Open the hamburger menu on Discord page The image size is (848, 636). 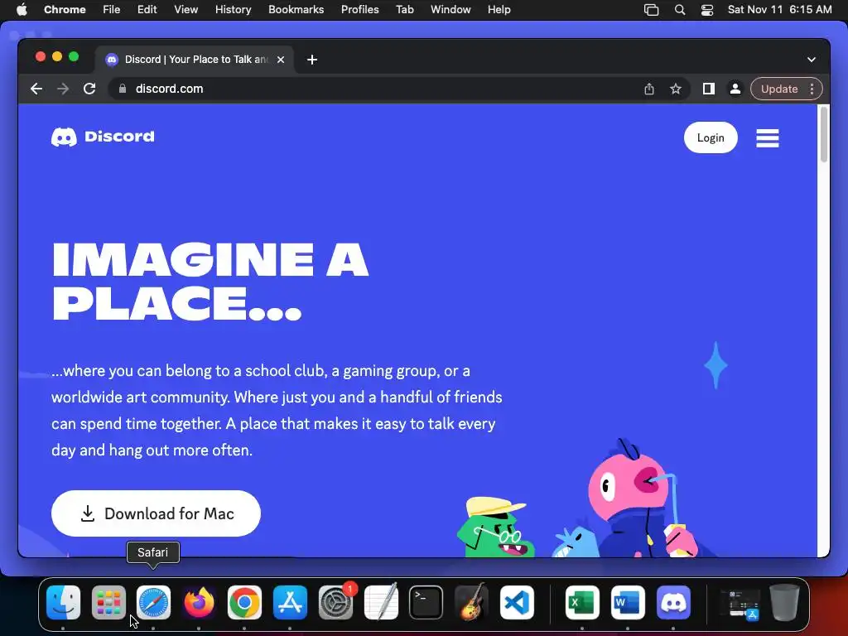click(768, 138)
